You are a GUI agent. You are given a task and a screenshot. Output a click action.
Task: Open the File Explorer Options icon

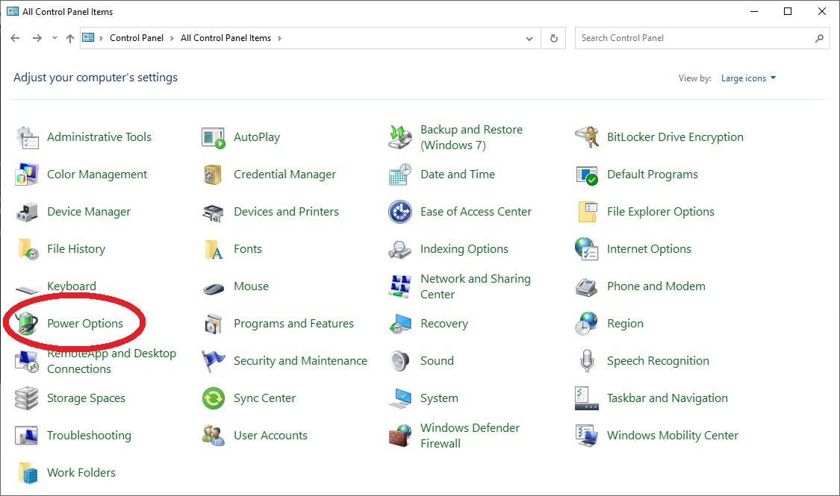tap(587, 213)
